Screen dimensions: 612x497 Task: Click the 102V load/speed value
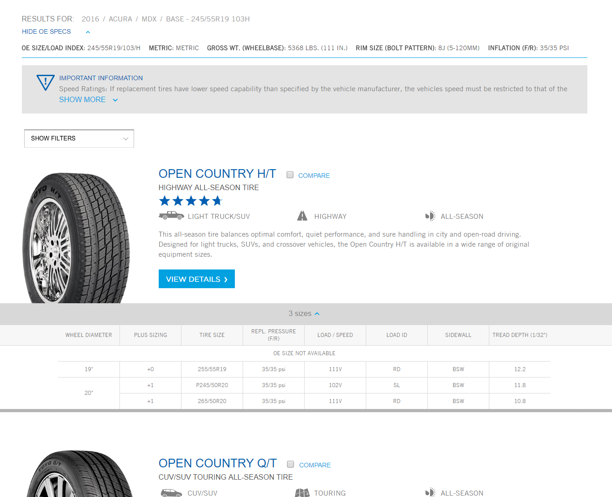tap(335, 385)
